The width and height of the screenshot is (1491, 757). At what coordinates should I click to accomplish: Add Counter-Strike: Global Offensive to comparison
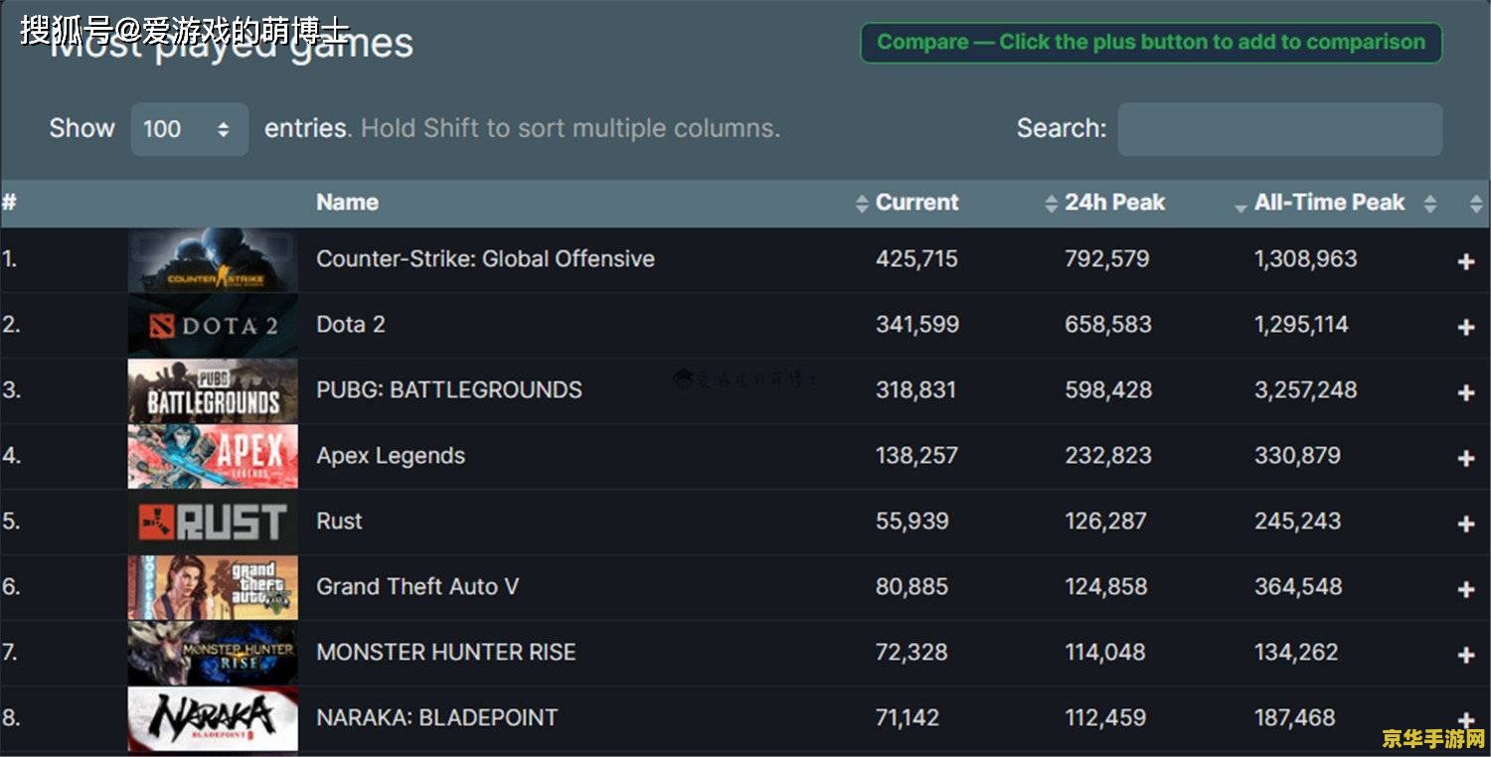point(1465,262)
